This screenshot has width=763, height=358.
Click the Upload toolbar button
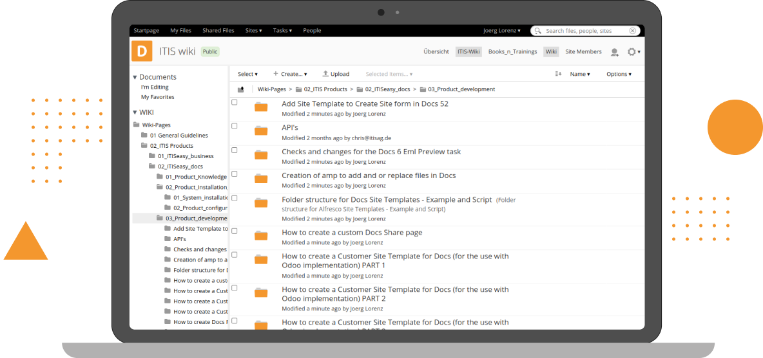point(336,74)
